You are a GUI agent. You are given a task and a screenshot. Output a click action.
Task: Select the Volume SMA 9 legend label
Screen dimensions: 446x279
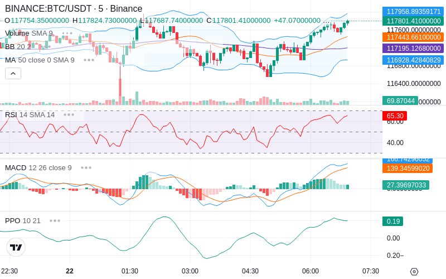[x=29, y=33]
